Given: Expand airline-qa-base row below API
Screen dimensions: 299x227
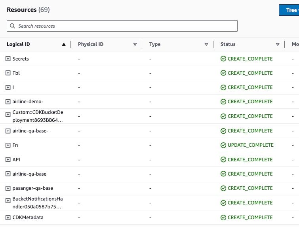Looking at the screenshot, I should click(8, 174).
